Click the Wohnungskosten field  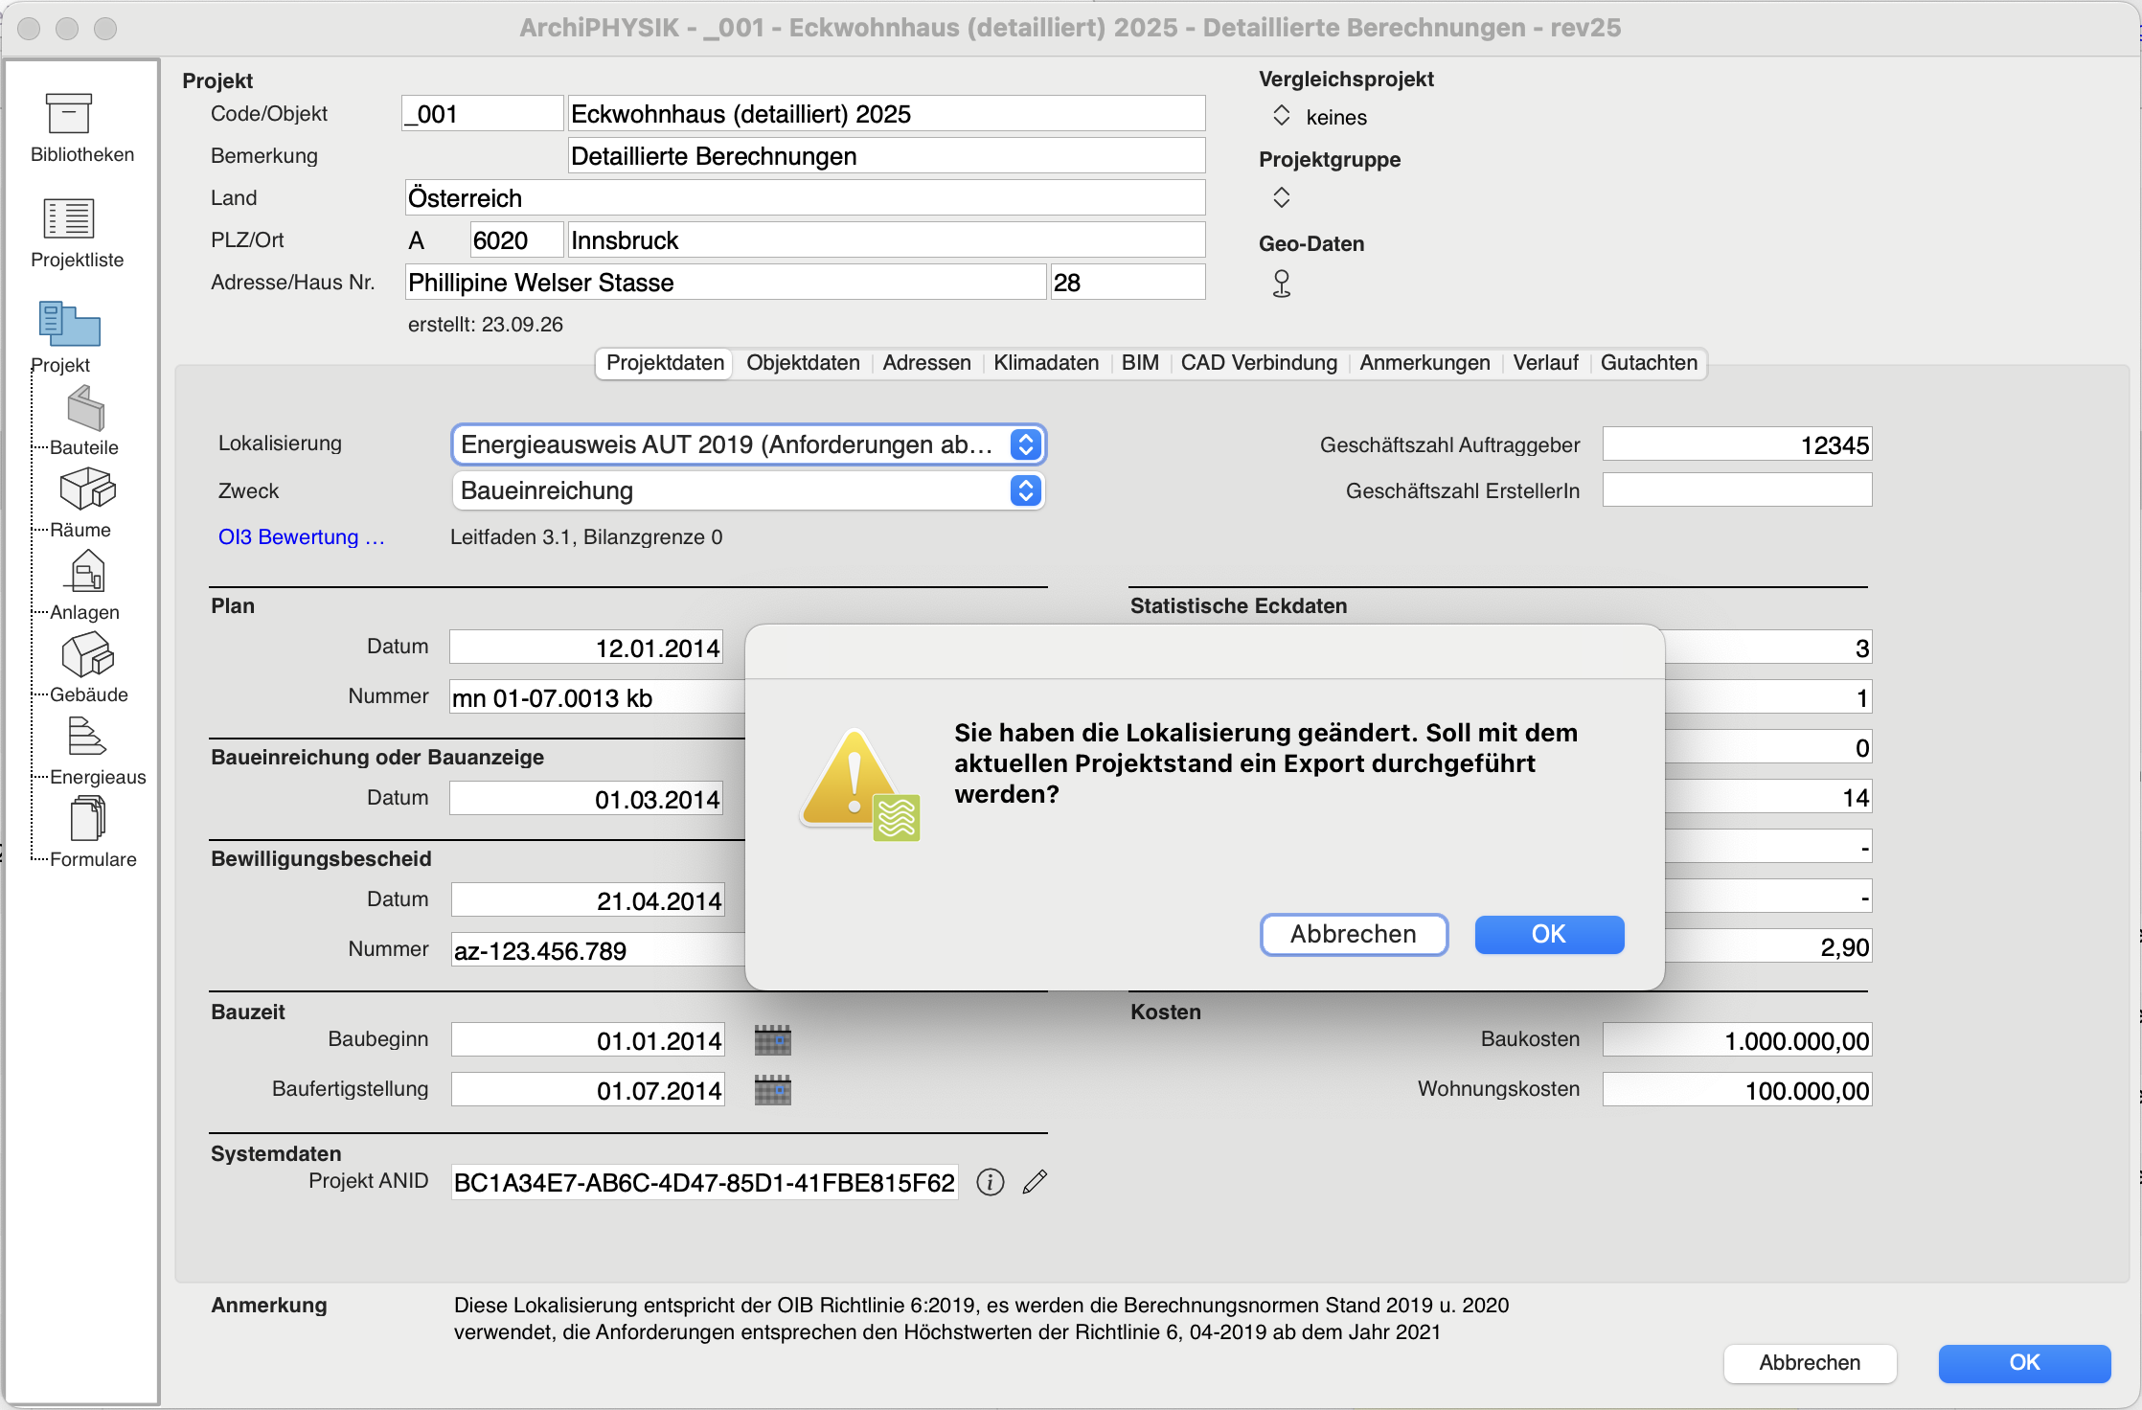[x=1737, y=1090]
